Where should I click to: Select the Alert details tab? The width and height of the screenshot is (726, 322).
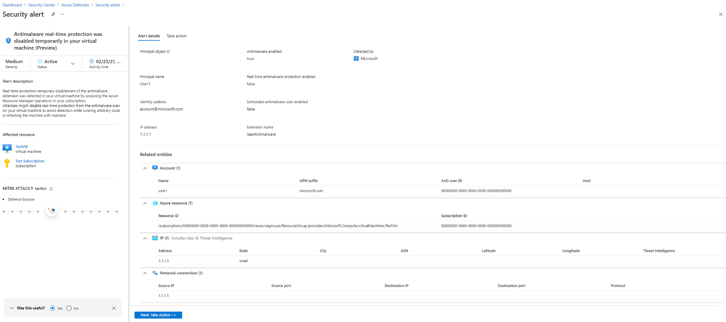coord(149,36)
